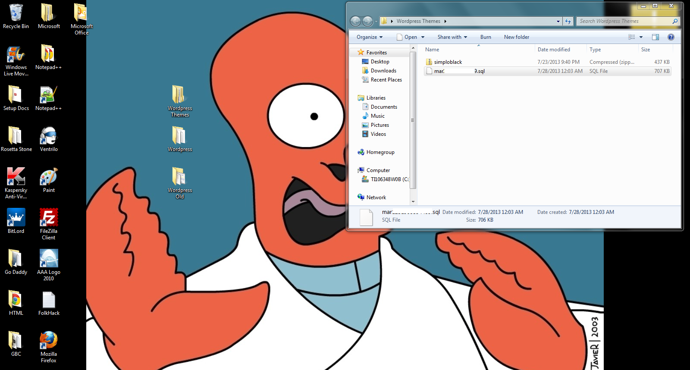The height and width of the screenshot is (370, 690).
Task: Click the address bar folder icon
Action: [384, 21]
